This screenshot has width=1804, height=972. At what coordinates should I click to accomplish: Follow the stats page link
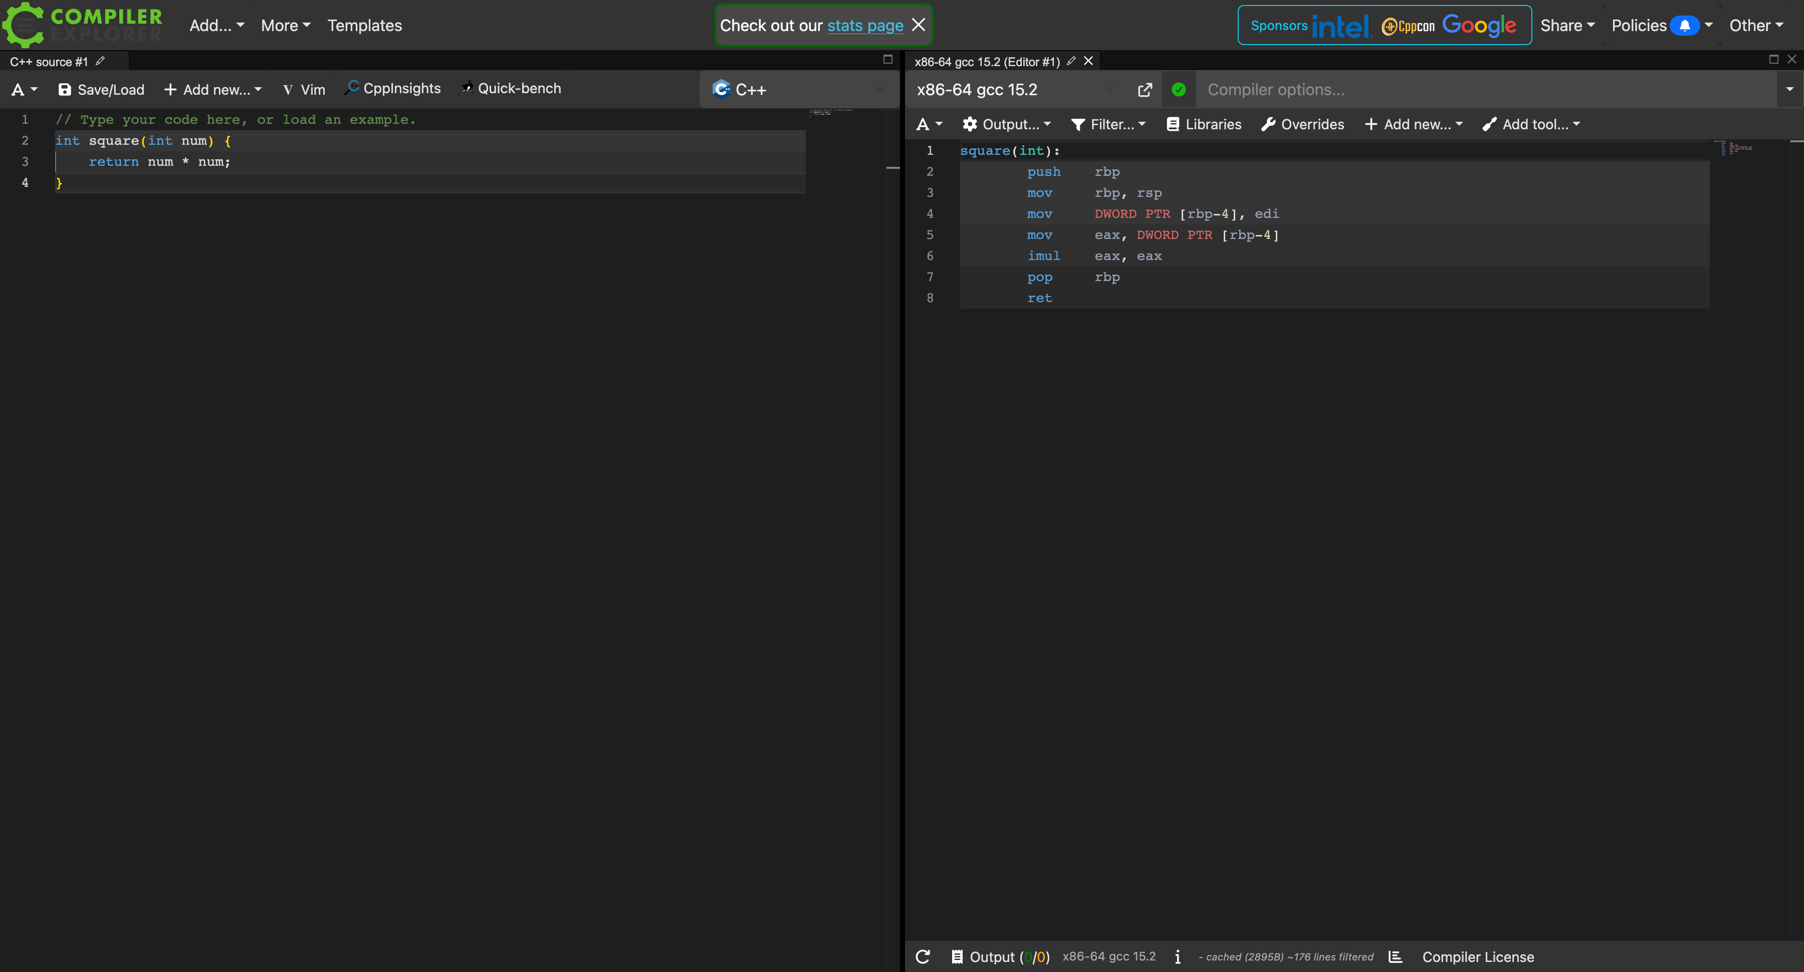(865, 26)
